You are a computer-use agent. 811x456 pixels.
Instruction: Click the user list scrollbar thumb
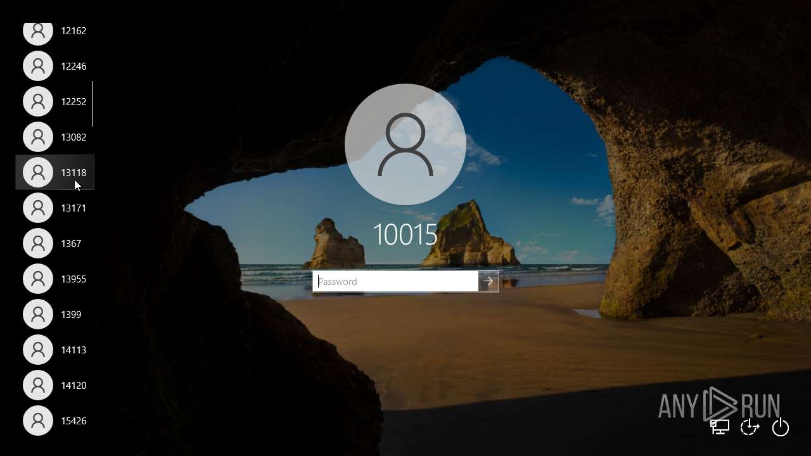coord(93,104)
